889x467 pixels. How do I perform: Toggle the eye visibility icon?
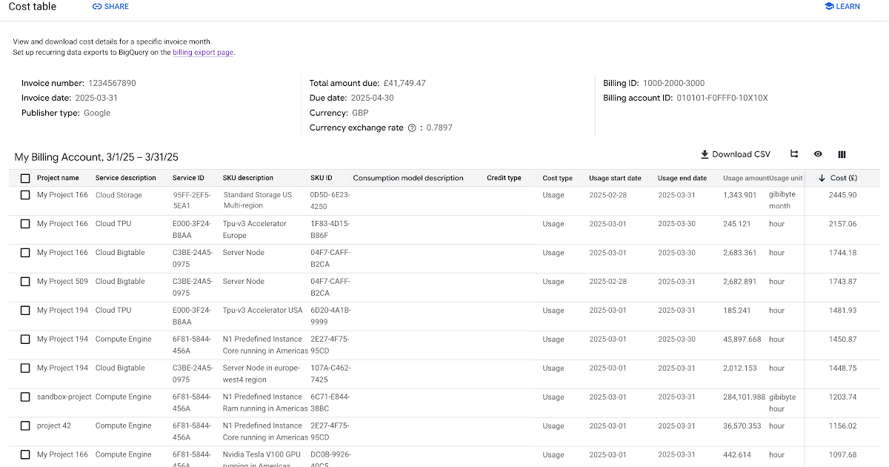818,154
